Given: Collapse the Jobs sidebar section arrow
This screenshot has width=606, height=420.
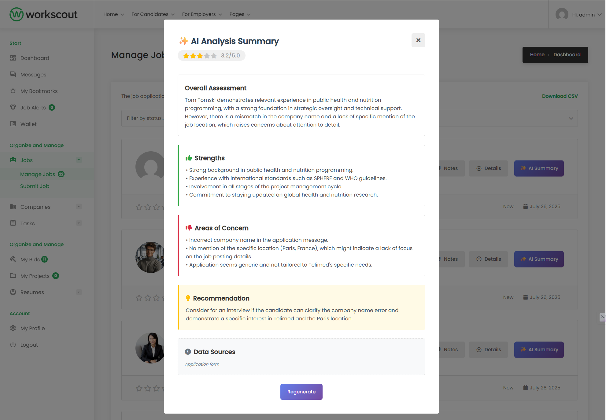Looking at the screenshot, I should [x=79, y=160].
